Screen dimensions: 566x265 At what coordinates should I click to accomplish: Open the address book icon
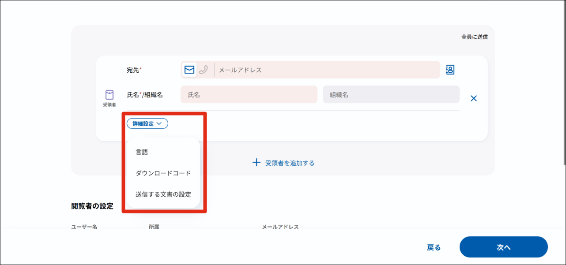click(x=450, y=70)
